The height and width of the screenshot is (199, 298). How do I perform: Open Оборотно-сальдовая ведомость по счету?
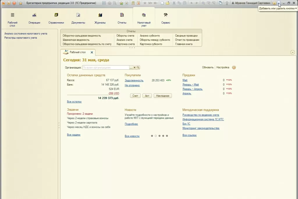(87, 44)
